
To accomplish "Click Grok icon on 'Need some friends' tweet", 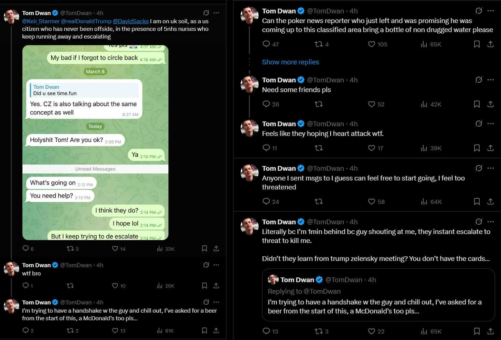I will click(479, 80).
